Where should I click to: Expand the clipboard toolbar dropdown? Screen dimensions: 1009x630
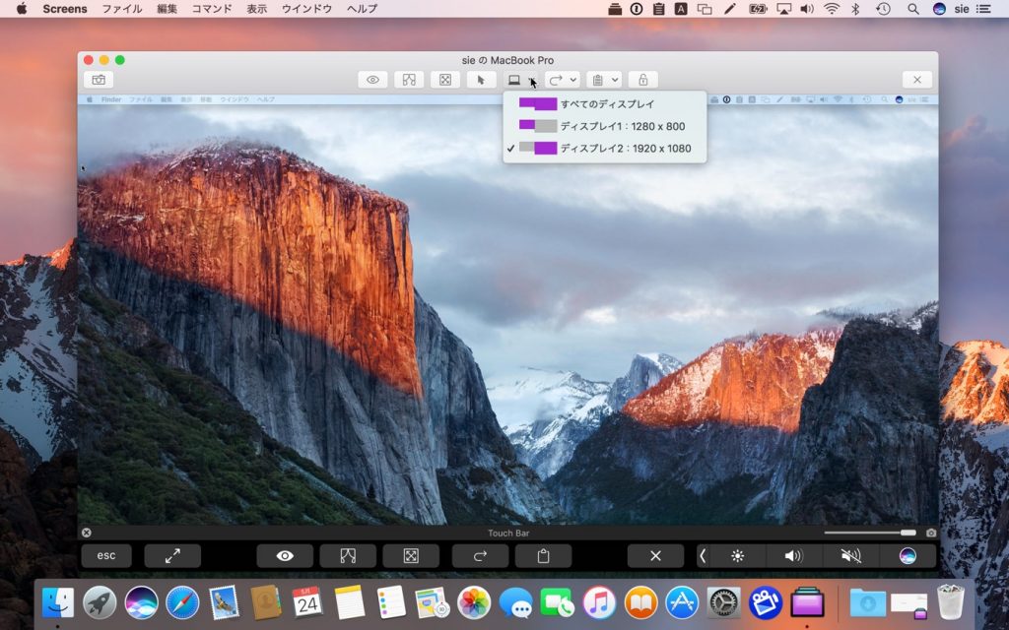click(615, 80)
